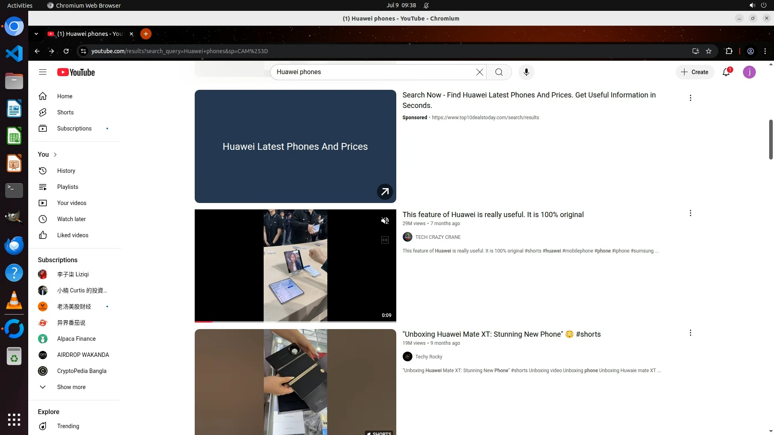Viewport: 774px width, 435px height.
Task: Expand Show more subscriptions
Action: click(71, 387)
